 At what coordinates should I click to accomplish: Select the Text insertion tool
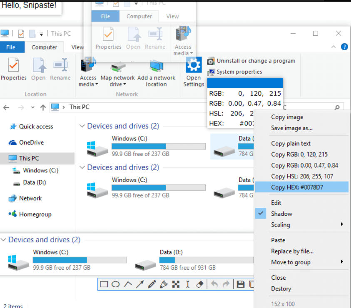pos(187,284)
